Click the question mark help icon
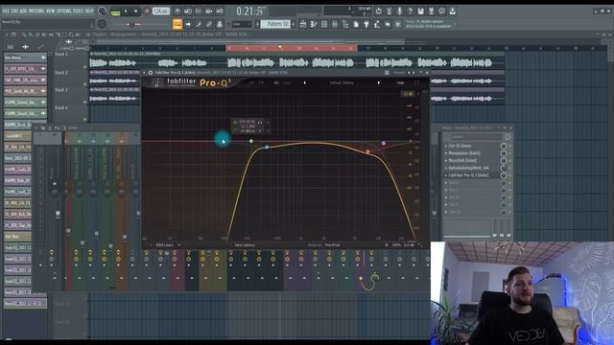614x345 pixels. (410, 11)
